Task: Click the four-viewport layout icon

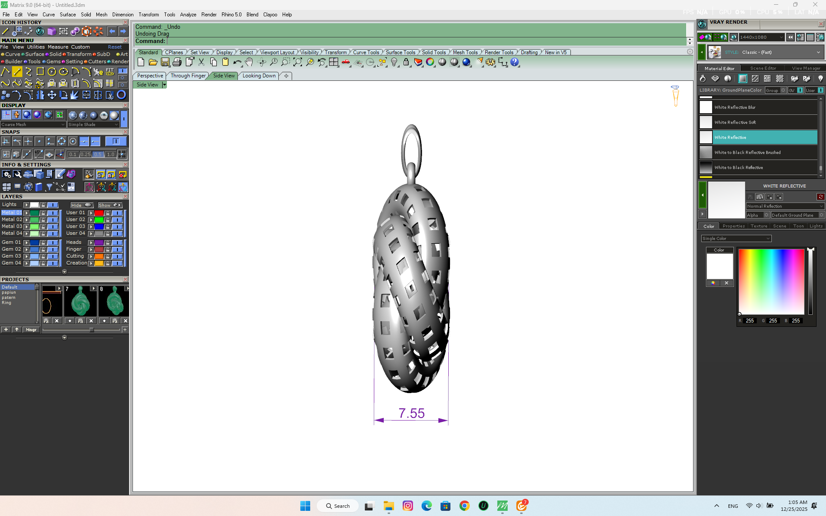Action: (x=333, y=62)
